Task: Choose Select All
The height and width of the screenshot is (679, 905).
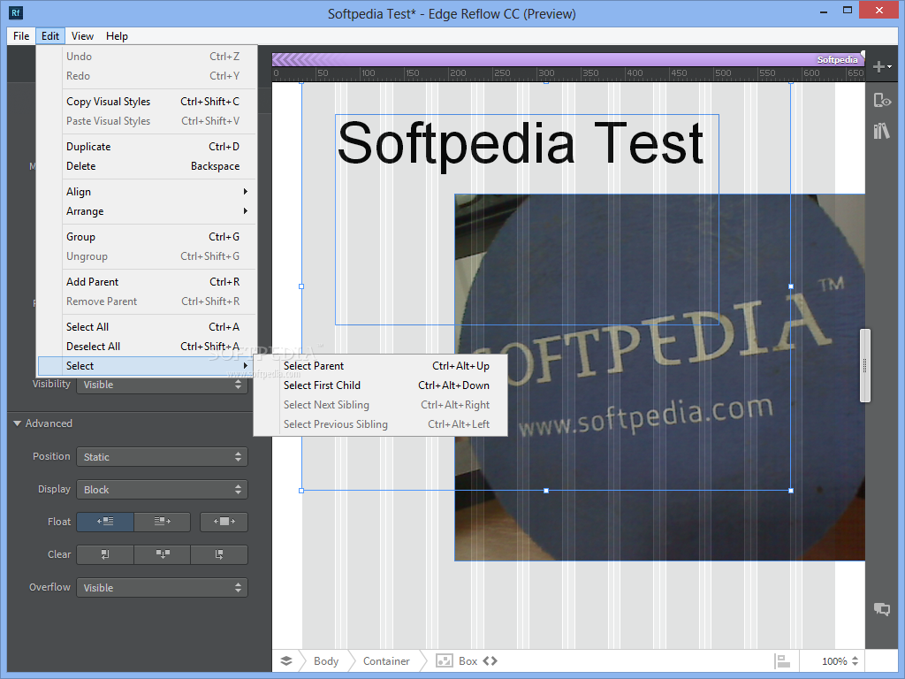Action: coord(148,327)
